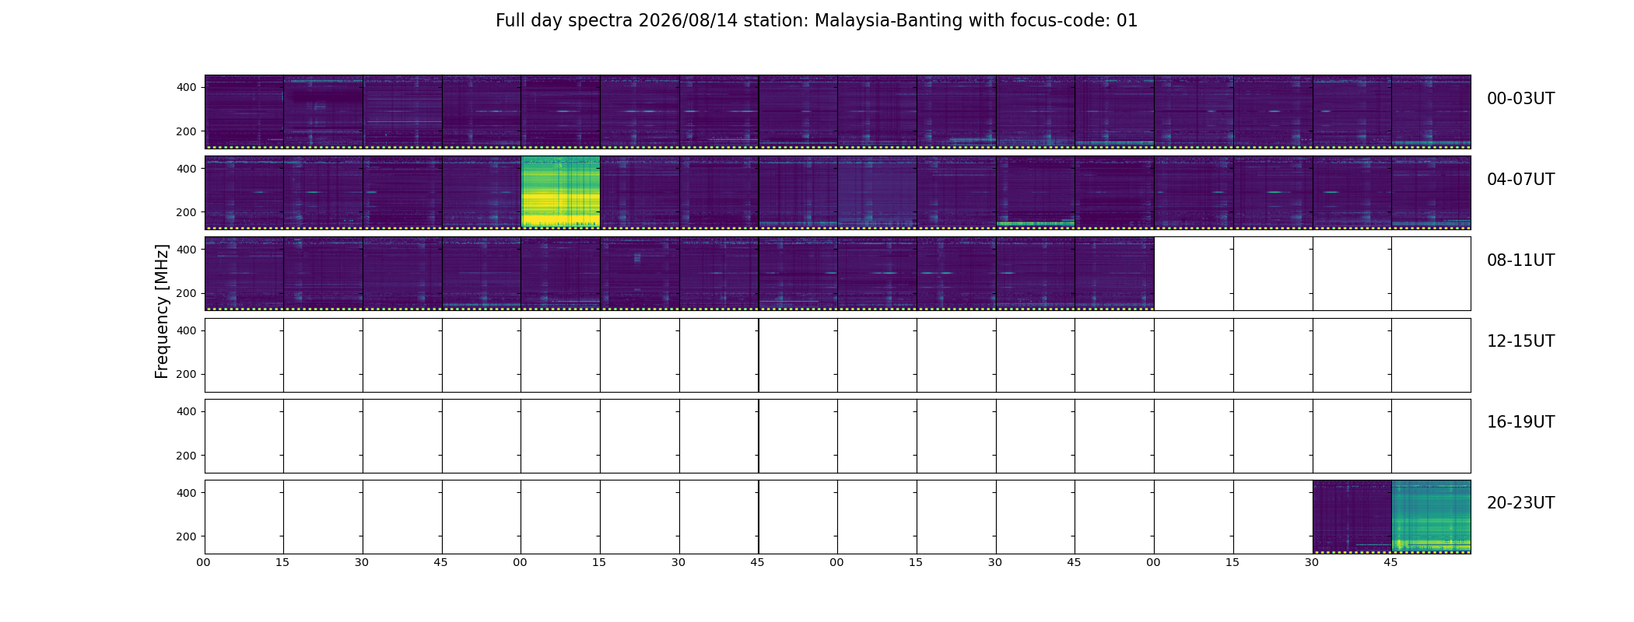Viewport: 1634px width, 622px height.
Task: Click the '400' tick label of the 20-23UT row
Action: point(186,493)
